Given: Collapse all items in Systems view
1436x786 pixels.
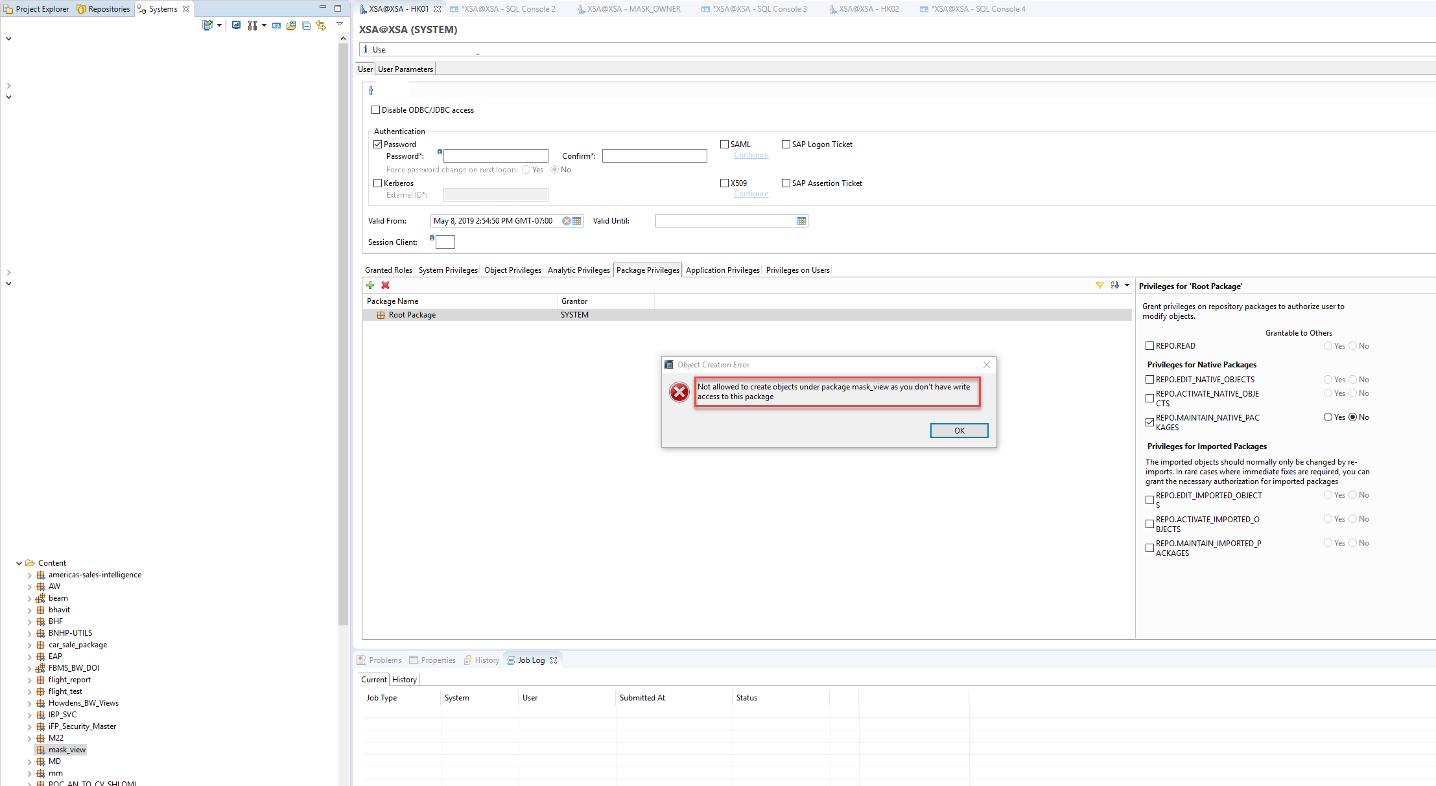Looking at the screenshot, I should 306,25.
